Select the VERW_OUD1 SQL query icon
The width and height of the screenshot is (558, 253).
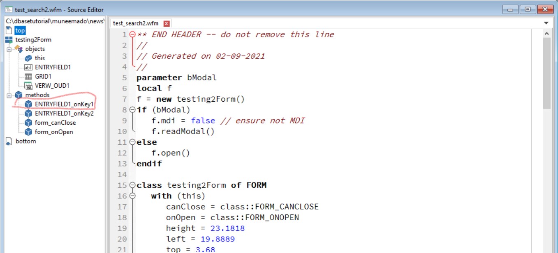(x=28, y=86)
